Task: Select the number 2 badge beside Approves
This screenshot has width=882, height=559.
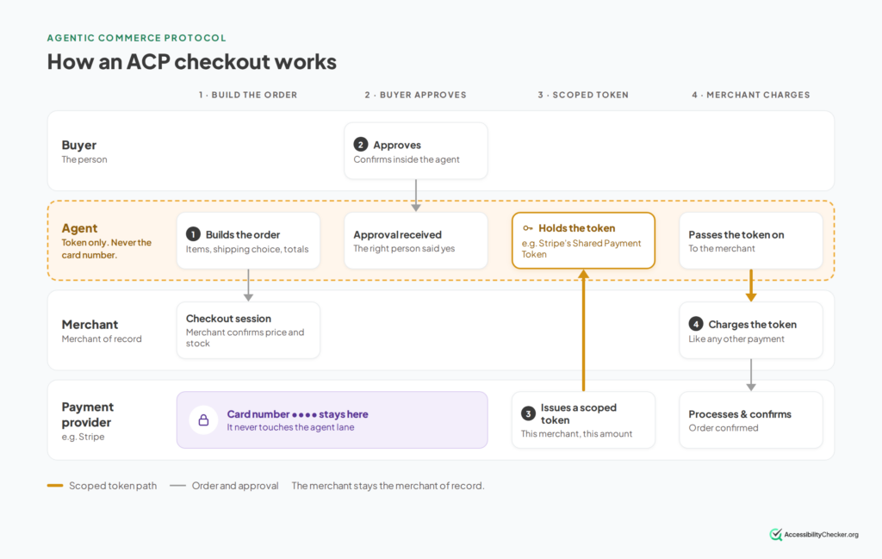Action: coord(361,145)
